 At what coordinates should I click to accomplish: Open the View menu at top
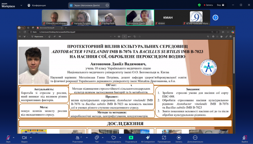pos(221,5)
